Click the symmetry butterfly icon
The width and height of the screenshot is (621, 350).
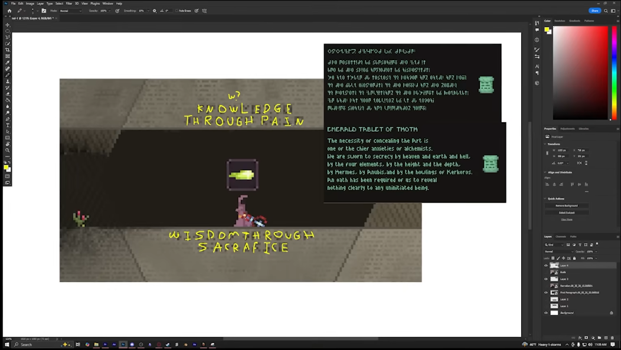204,11
